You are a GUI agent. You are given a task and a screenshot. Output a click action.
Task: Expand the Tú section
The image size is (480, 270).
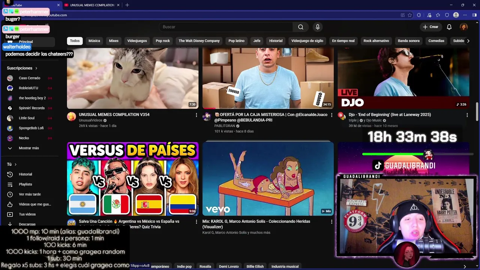12,164
